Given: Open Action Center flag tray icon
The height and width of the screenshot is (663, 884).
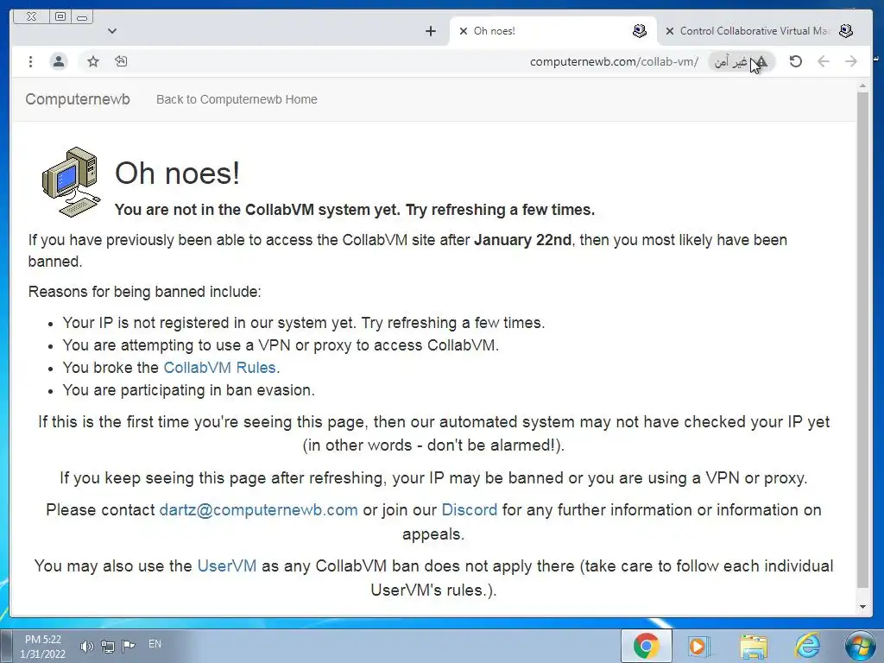Looking at the screenshot, I should (x=129, y=646).
